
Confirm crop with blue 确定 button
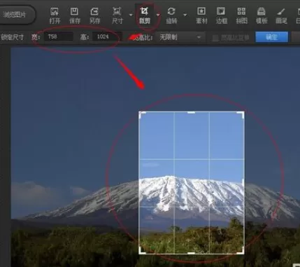271,37
